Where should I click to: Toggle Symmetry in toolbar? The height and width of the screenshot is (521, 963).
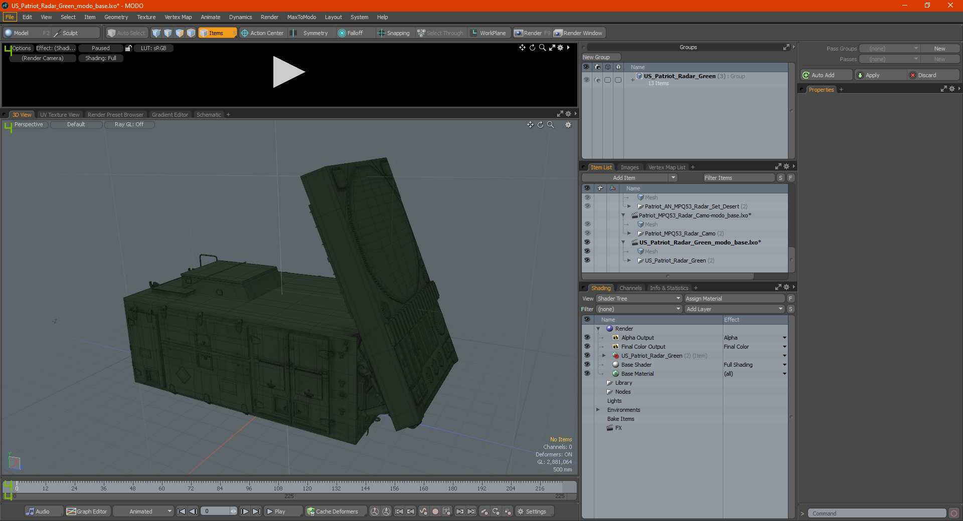(x=311, y=33)
